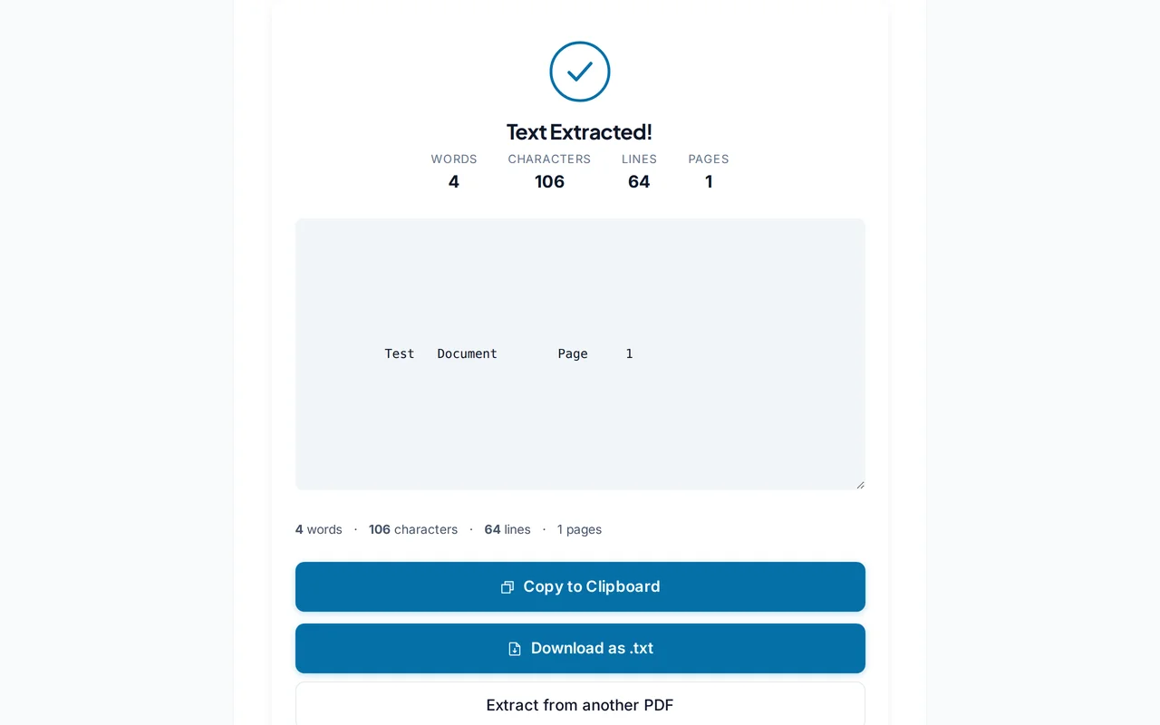Click Download as .txt
The image size is (1160, 725).
[580, 648]
